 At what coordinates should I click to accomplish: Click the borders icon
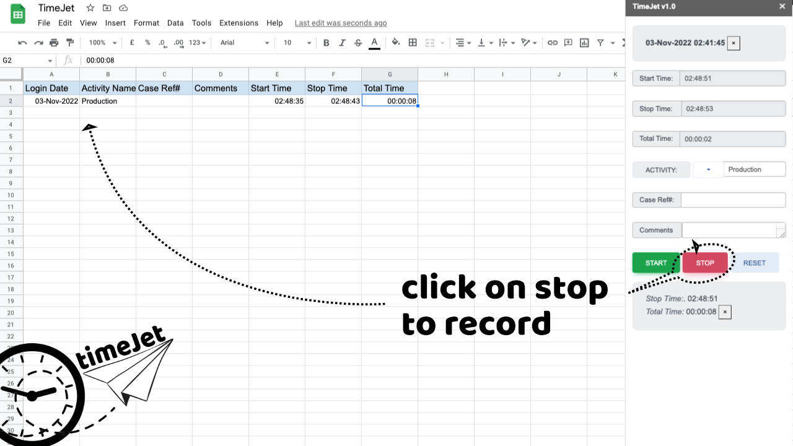[413, 43]
